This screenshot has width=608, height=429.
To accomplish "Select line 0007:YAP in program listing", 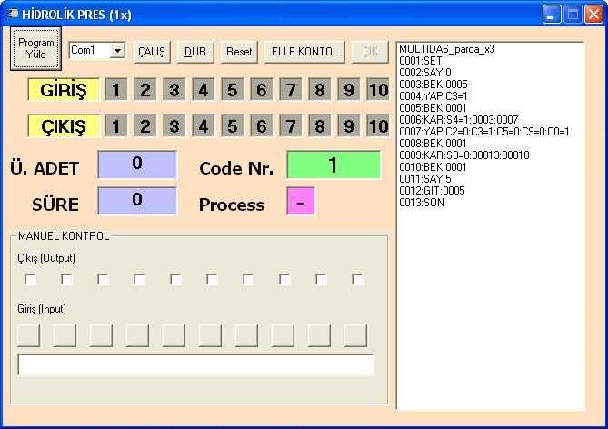I will [484, 132].
